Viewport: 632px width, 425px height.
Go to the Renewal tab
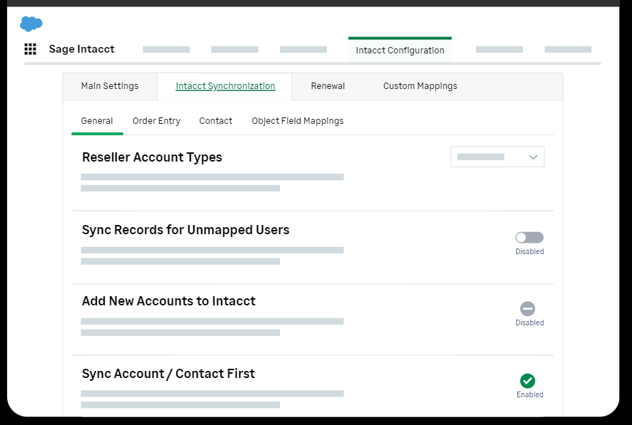(328, 86)
